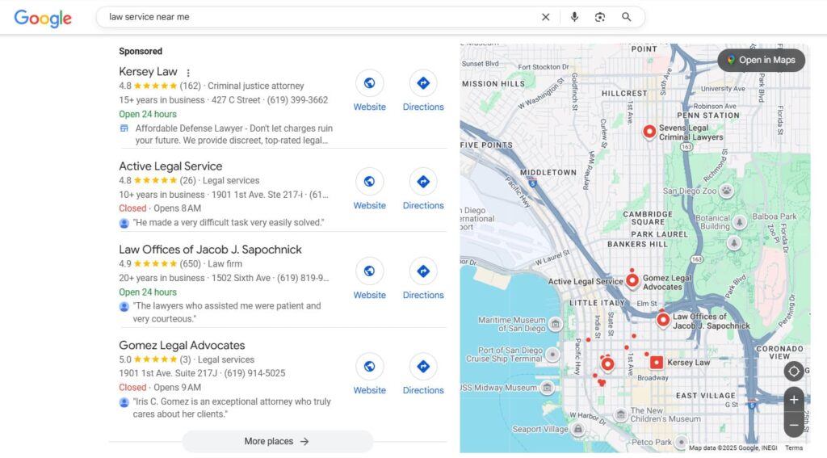This screenshot has height=458, width=827.
Task: Start voice search with microphone icon
Action: [574, 17]
